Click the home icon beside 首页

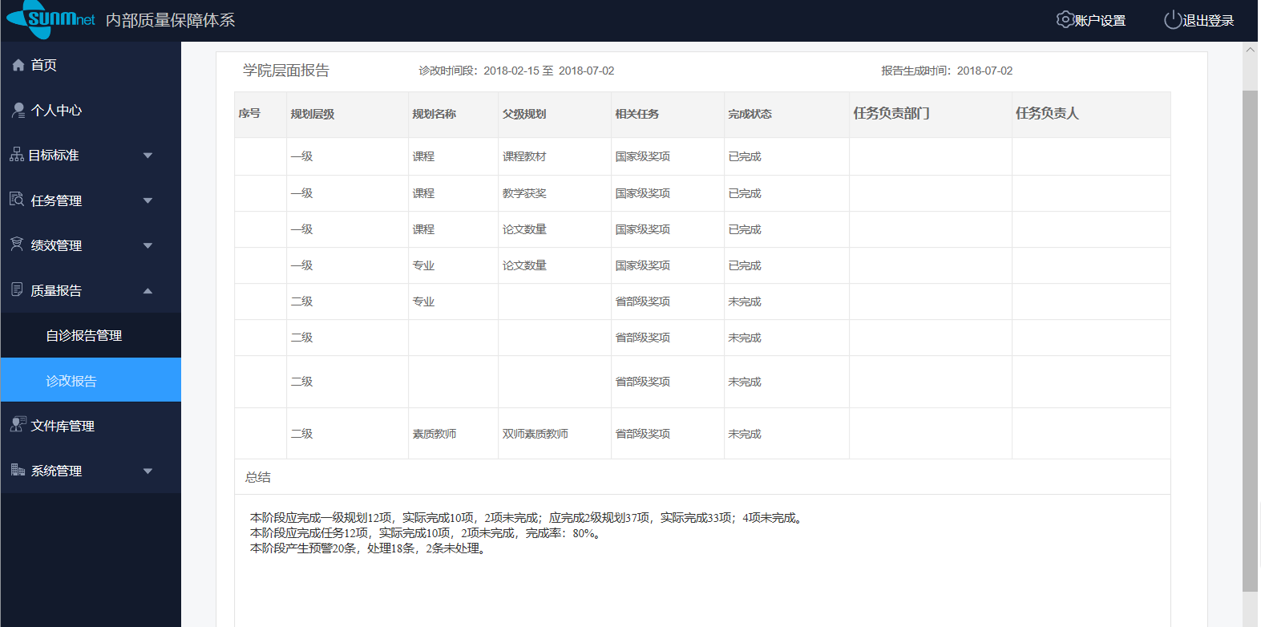pos(18,65)
